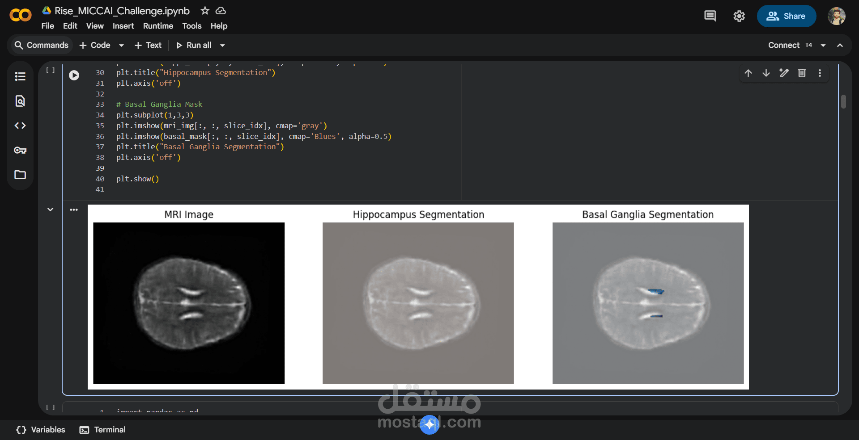Screen dimensions: 859x440
Task: Open the comments panel icon
Action: tap(710, 16)
